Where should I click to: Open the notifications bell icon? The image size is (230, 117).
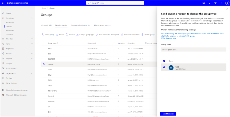tap(210, 3)
